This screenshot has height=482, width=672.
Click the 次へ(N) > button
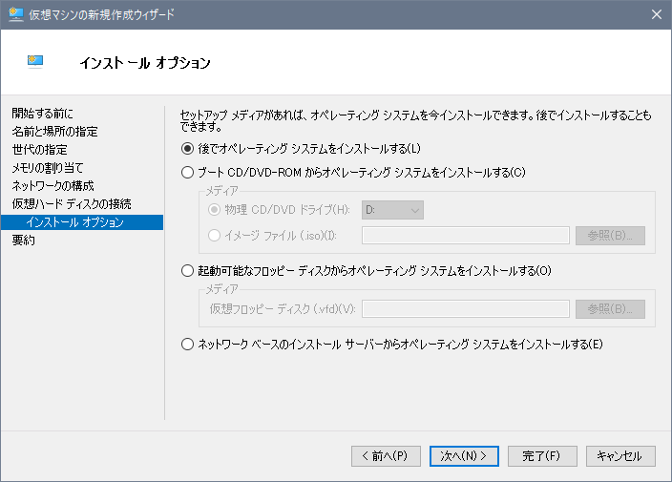[464, 455]
